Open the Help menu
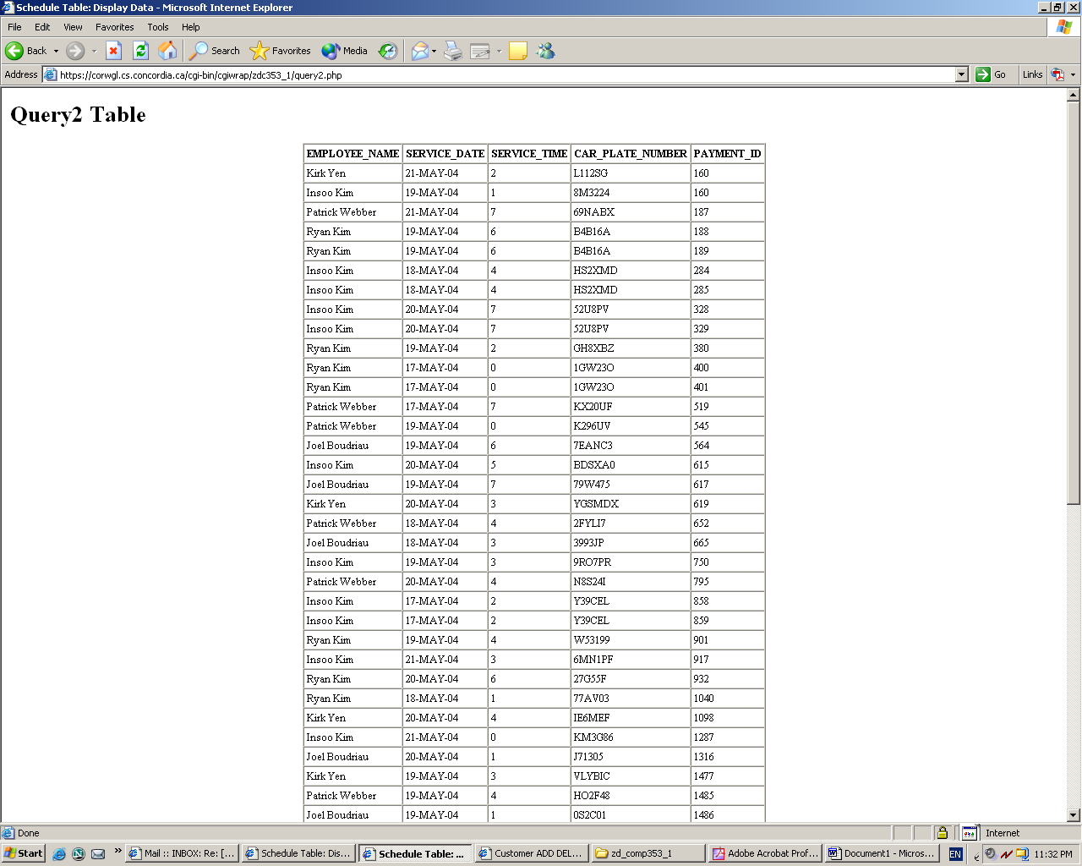This screenshot has width=1082, height=866. click(x=191, y=27)
